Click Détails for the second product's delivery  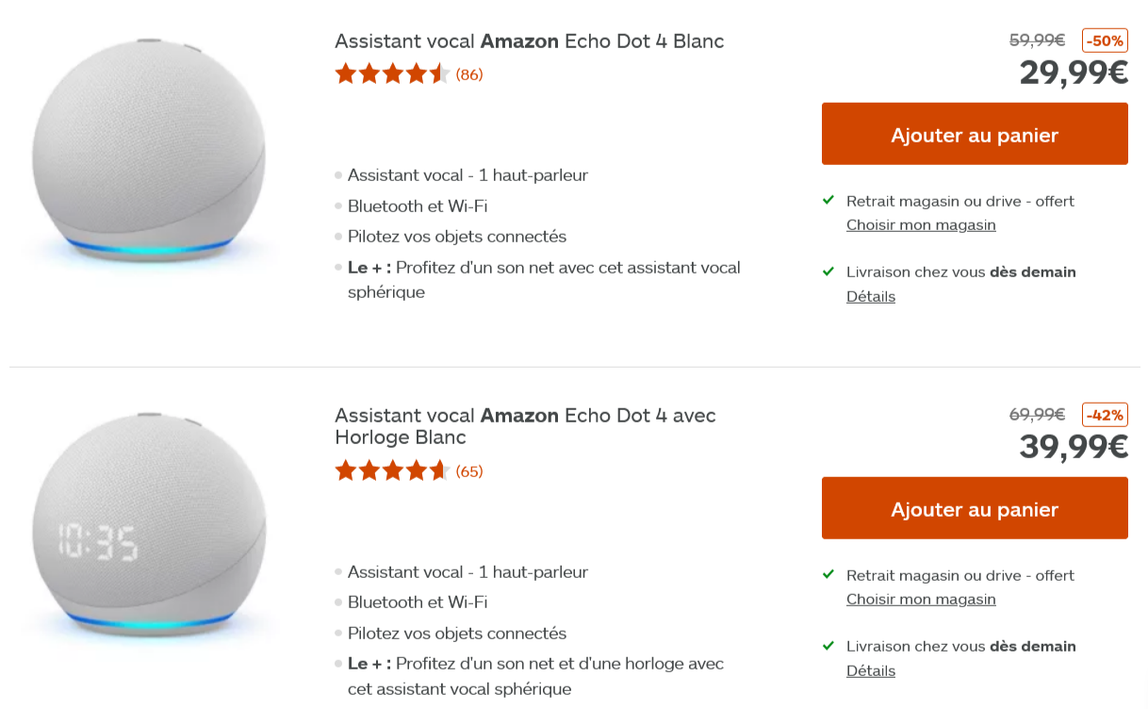pyautogui.click(x=870, y=670)
